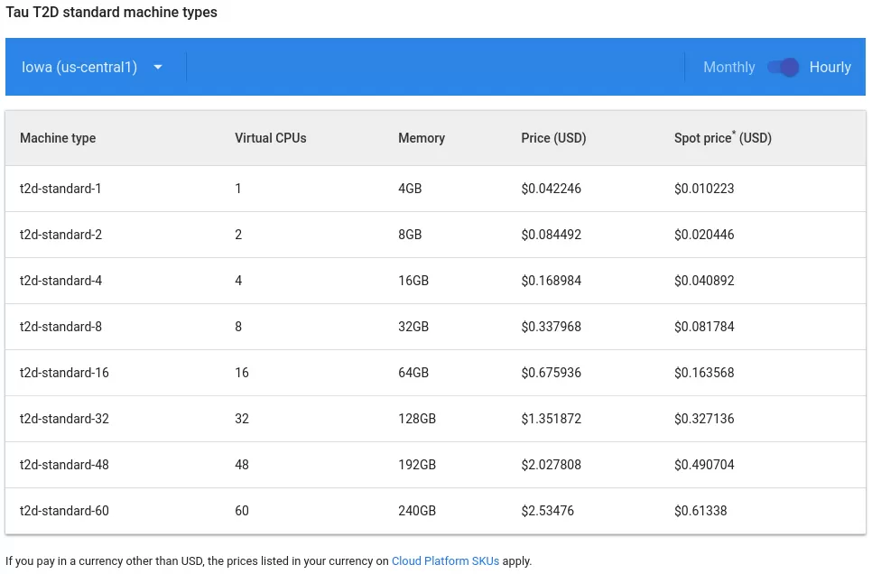Viewport: 872px width, 574px height.
Task: Select the t2d-standard-1 machine type cell
Action: click(60, 189)
